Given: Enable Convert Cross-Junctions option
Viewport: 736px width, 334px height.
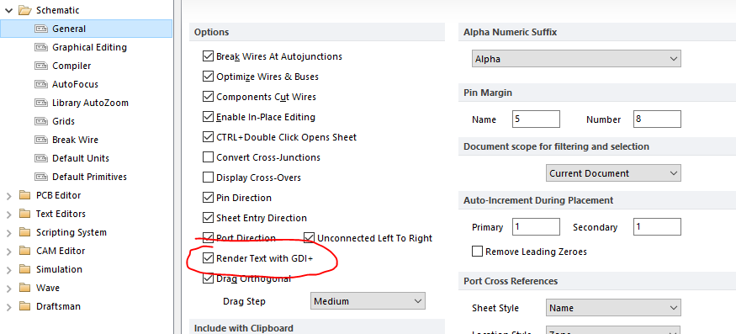Looking at the screenshot, I should pyautogui.click(x=208, y=157).
